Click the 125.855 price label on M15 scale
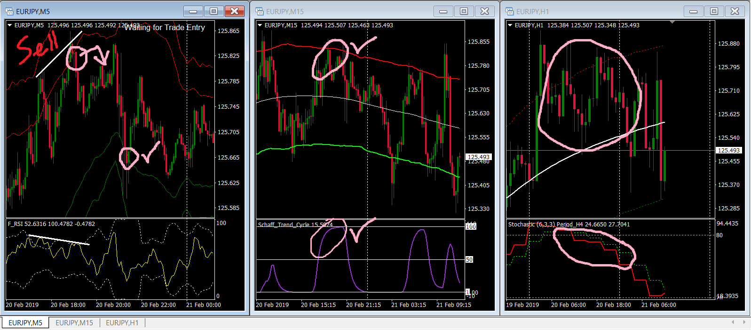The height and width of the screenshot is (330, 751). [478, 41]
